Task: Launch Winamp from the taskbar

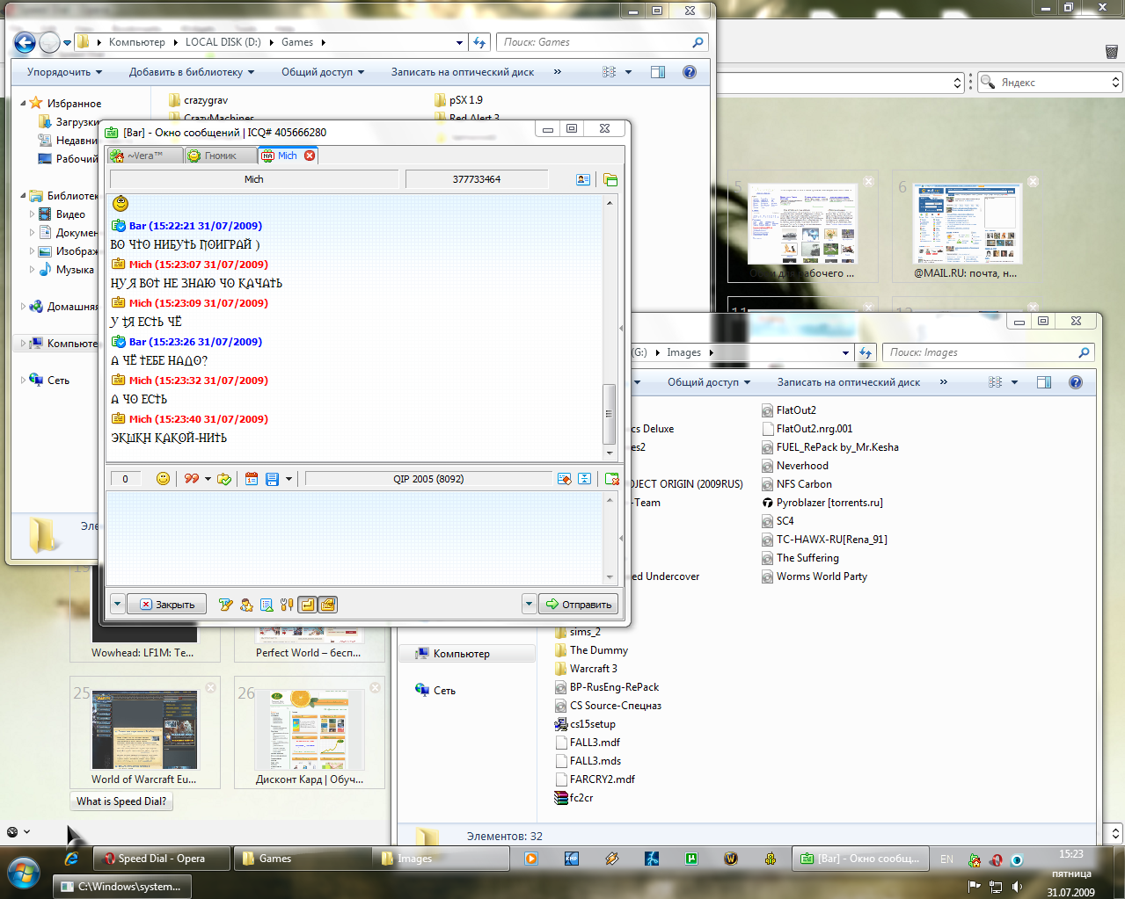Action: [612, 859]
